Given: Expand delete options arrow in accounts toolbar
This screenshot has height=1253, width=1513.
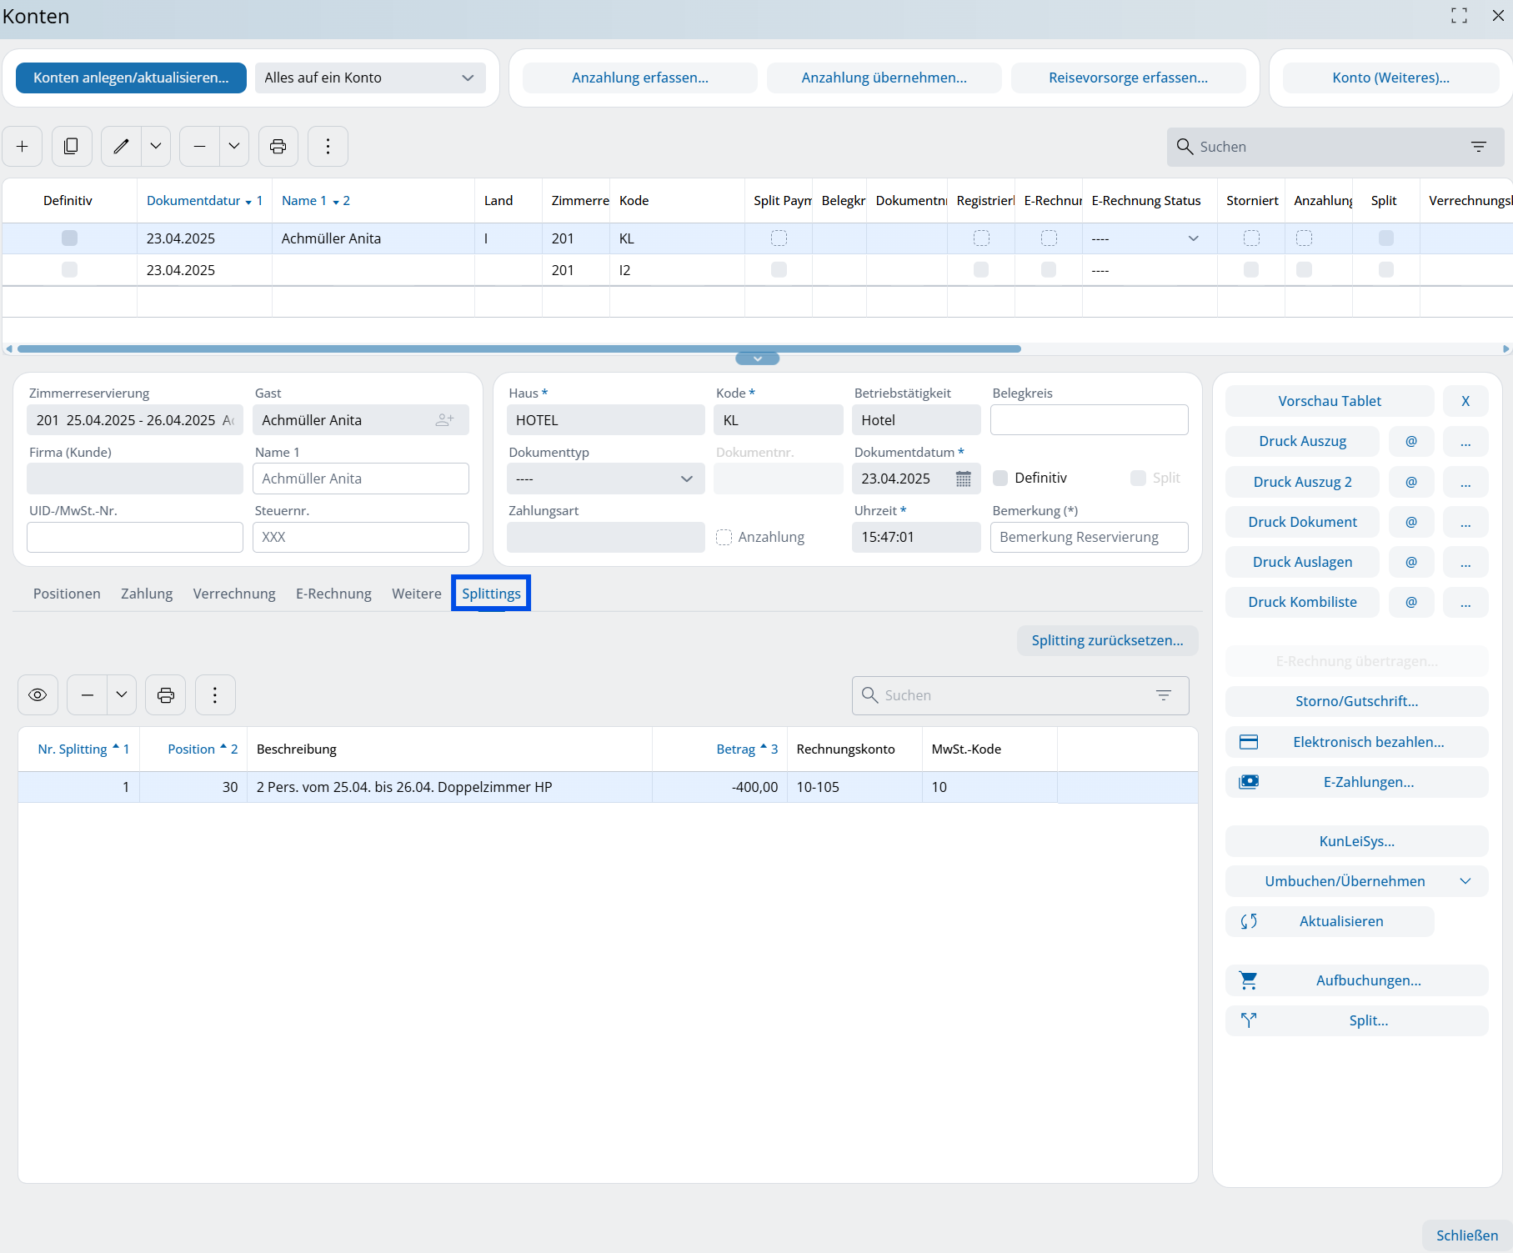Looking at the screenshot, I should click(234, 147).
